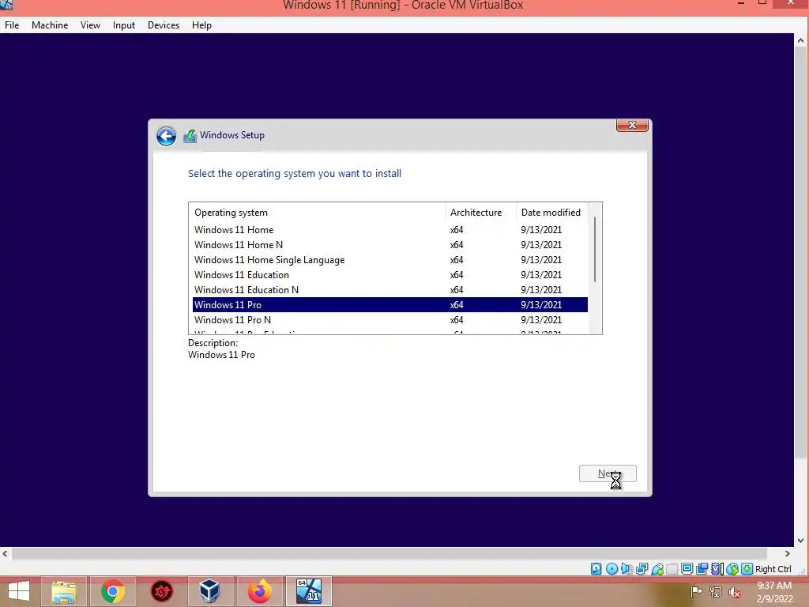Click the display monitor icon in VirtualBox status bar
Screen dimensions: 809x607
tap(687, 569)
